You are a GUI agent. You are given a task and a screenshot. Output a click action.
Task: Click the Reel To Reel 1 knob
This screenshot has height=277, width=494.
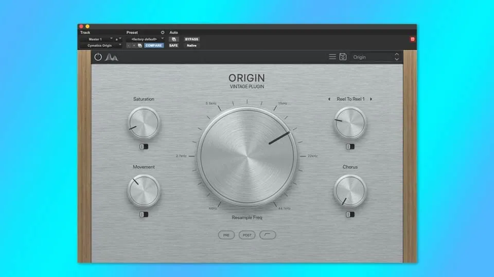pos(350,123)
